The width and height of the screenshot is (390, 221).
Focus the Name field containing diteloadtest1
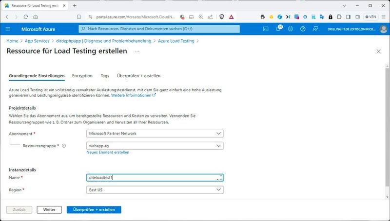point(155,178)
